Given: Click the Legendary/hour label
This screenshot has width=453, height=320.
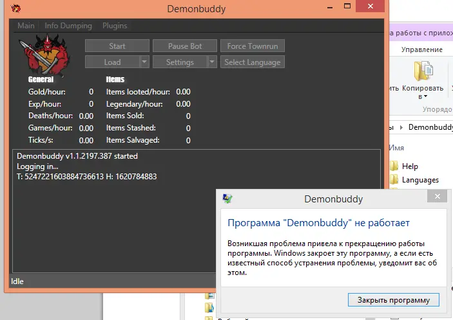Looking at the screenshot, I should (134, 104).
